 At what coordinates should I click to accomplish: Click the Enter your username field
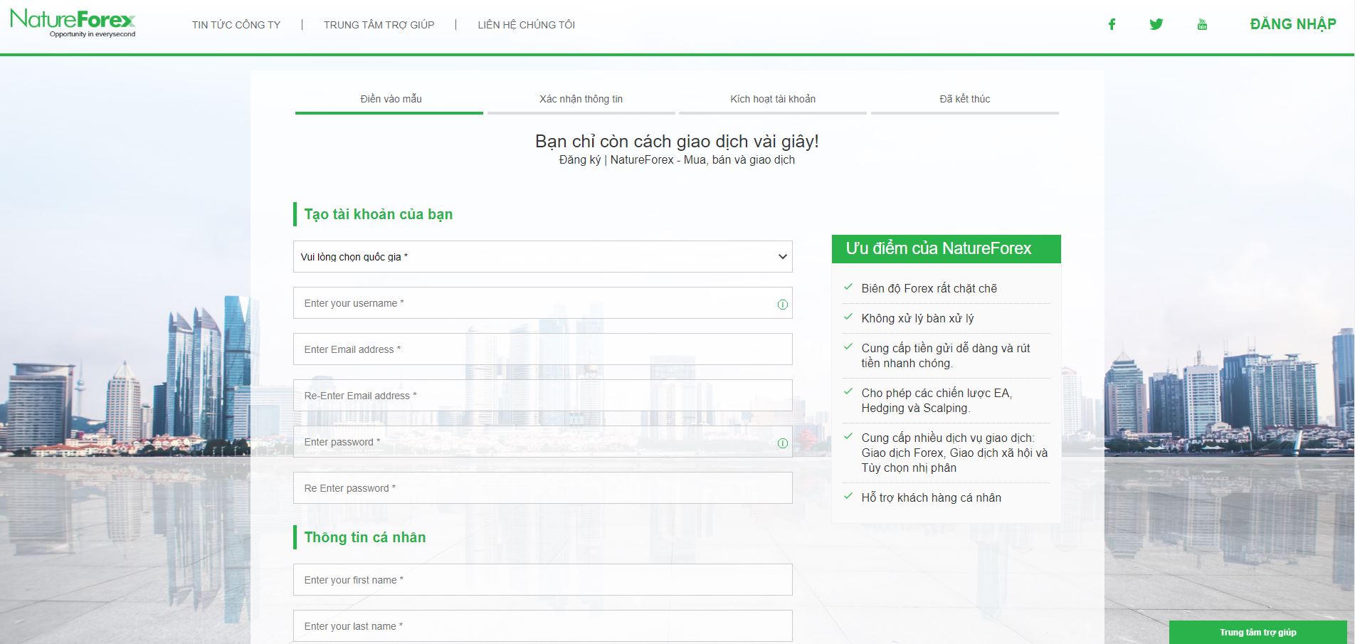[x=543, y=303]
